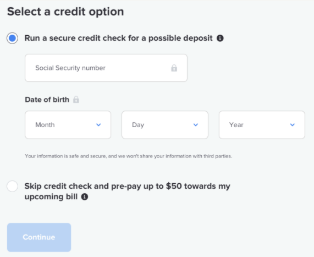314x257 pixels.
Task: Select Skip credit check radio button
Action: (13, 186)
